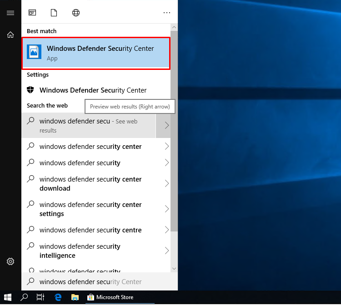341x305 pixels.
Task: Click the shield icon next to settings result
Action: click(x=30, y=90)
